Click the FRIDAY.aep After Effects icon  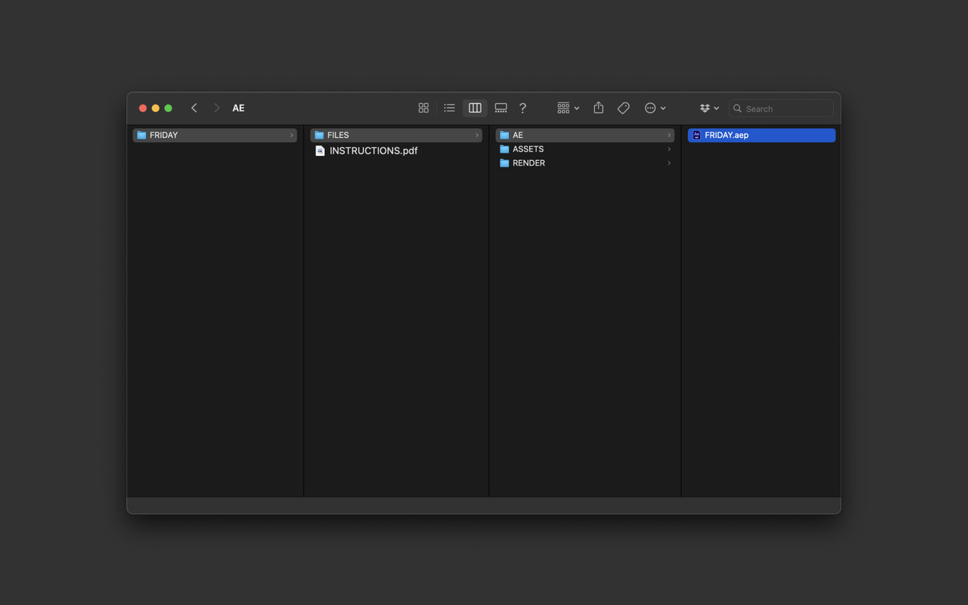[697, 135]
